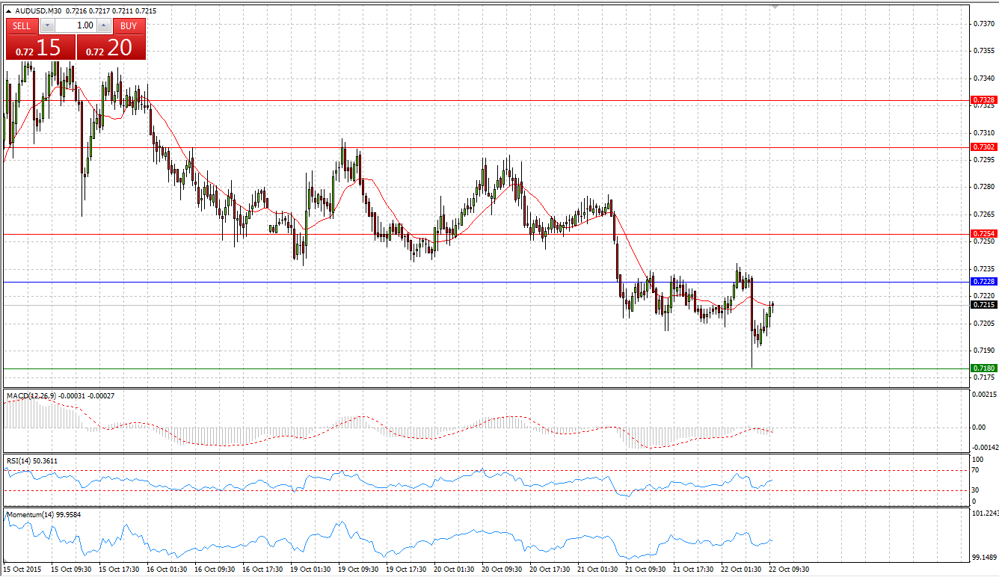Select the 0.7215 current price label
999x577 pixels.
[983, 305]
